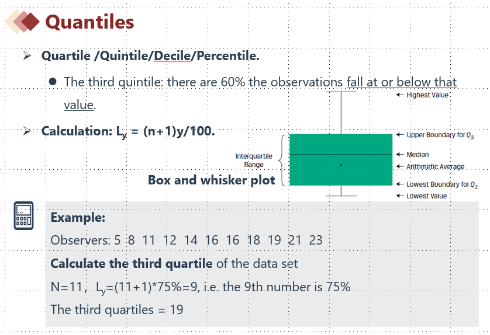Click the underlined word 'value'
Screen dimensions: 490x335
(78, 106)
